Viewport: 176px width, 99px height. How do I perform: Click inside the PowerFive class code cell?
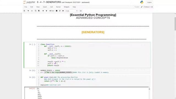[93, 55]
